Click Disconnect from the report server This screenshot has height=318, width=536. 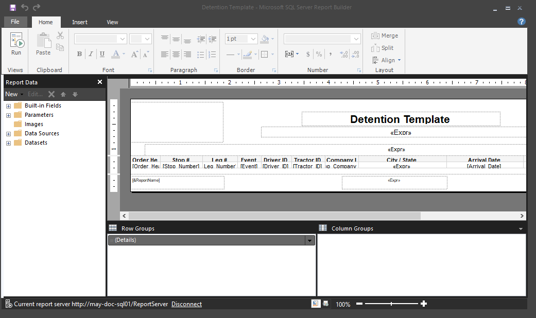point(186,304)
